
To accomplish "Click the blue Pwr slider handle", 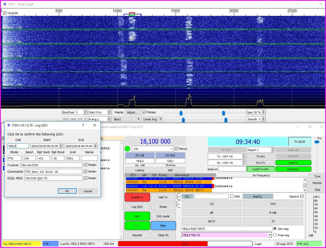I will click(317, 142).
